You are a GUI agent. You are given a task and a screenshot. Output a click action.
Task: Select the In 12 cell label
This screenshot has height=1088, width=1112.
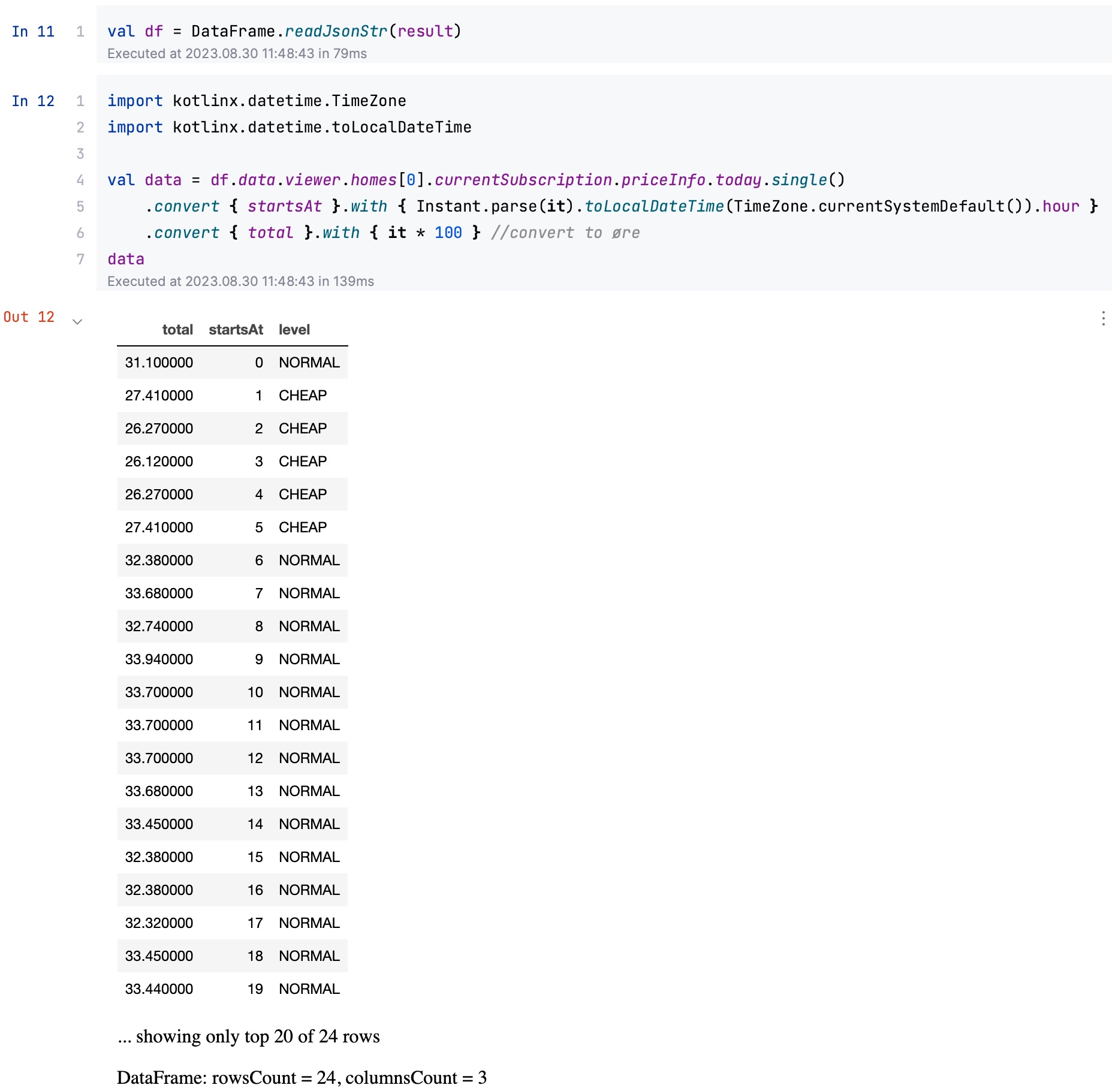(33, 101)
